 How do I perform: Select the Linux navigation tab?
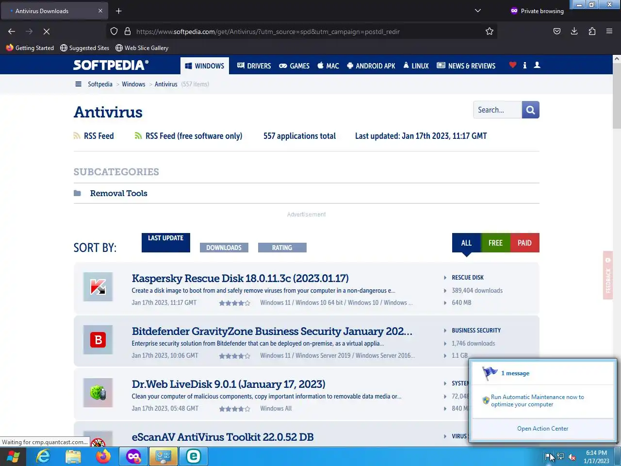416,66
